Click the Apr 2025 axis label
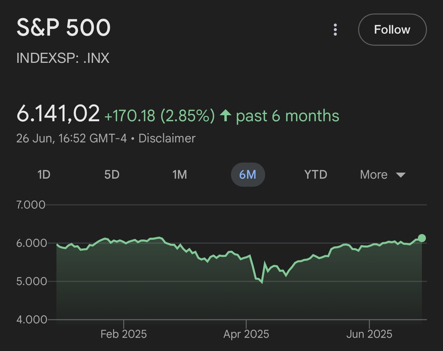The height and width of the screenshot is (351, 443). point(246,334)
